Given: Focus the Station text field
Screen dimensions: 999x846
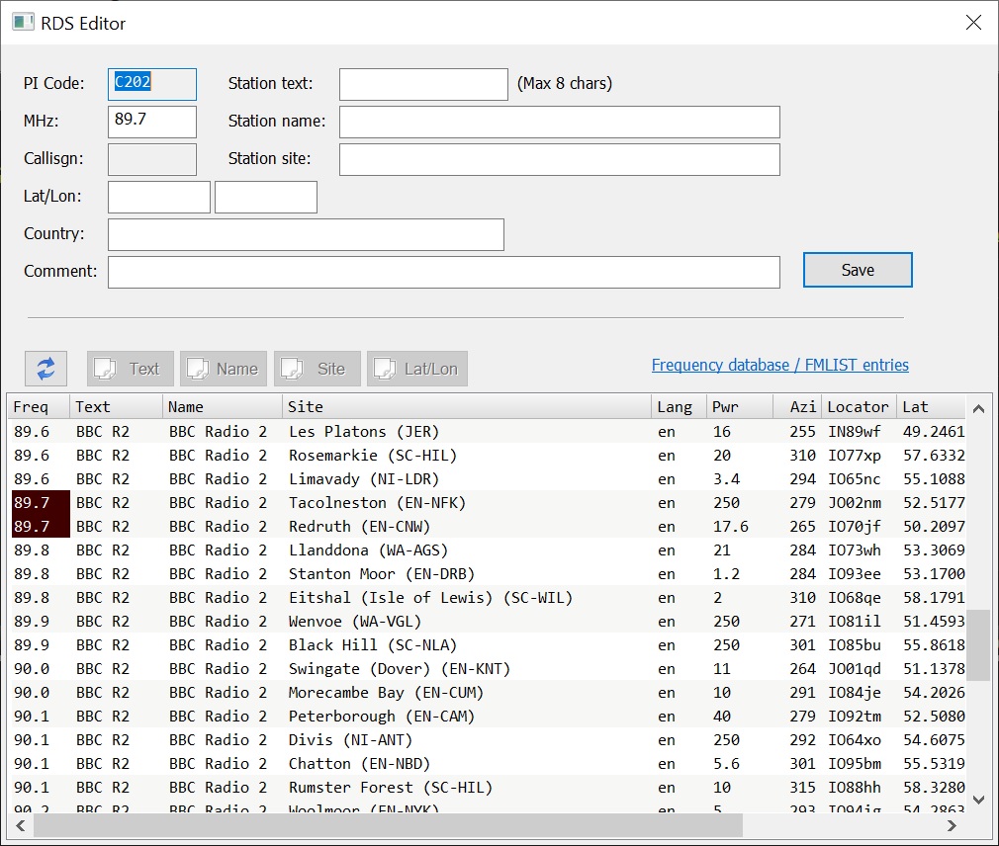Looking at the screenshot, I should 423,84.
